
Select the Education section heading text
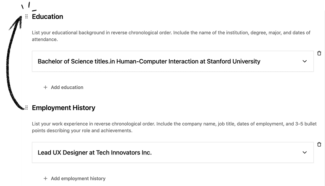(48, 17)
